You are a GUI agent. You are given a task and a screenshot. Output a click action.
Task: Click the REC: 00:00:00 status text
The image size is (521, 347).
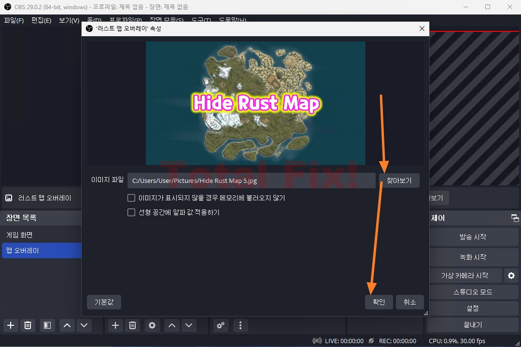(x=397, y=341)
